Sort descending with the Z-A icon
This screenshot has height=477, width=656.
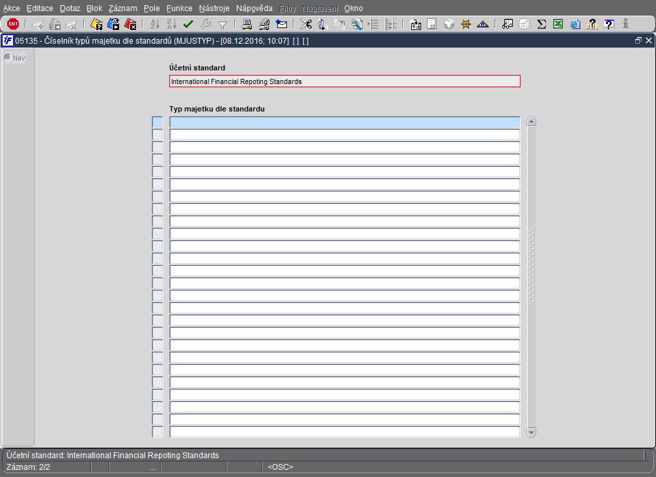point(172,24)
